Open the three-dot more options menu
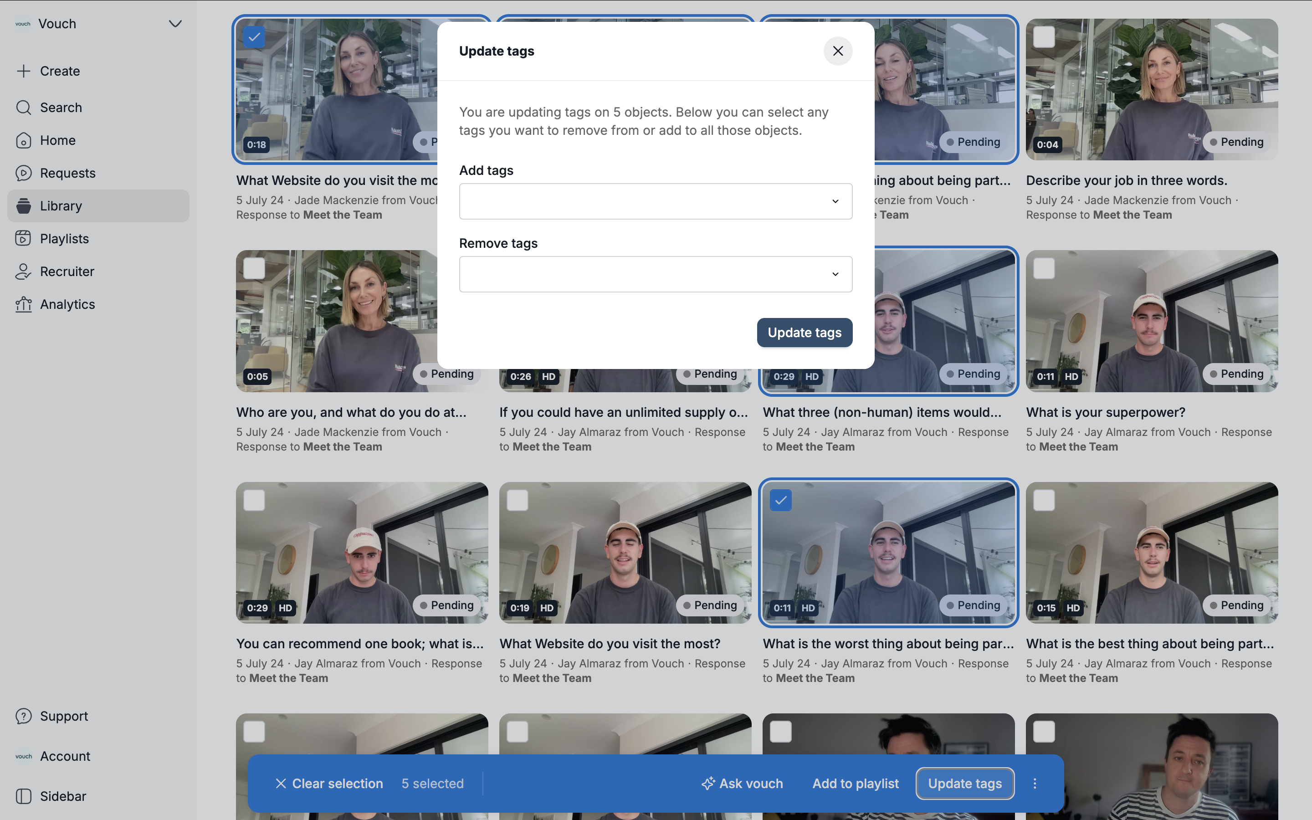 pos(1035,784)
